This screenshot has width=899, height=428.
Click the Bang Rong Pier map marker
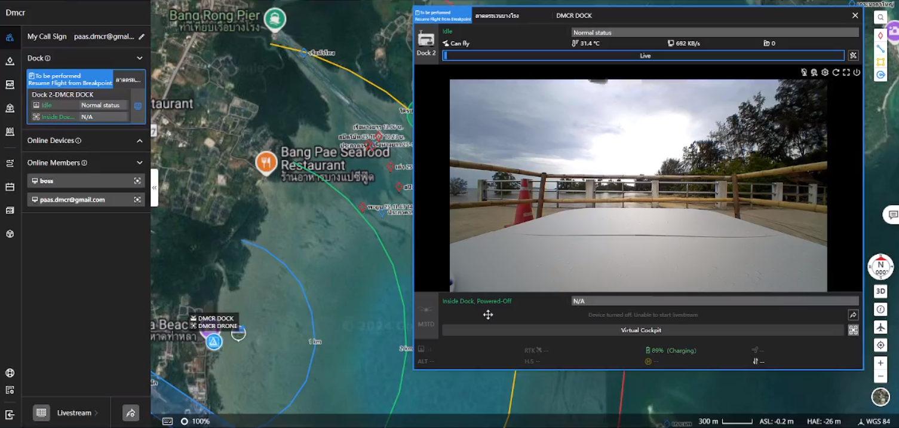[x=275, y=20]
